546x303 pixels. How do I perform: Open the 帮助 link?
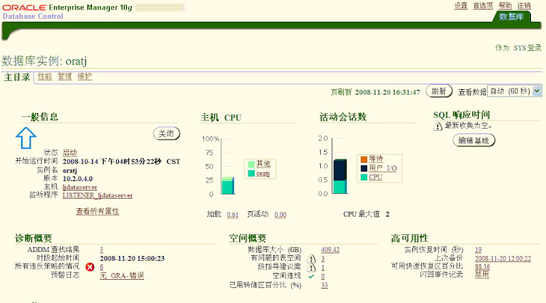coord(505,5)
